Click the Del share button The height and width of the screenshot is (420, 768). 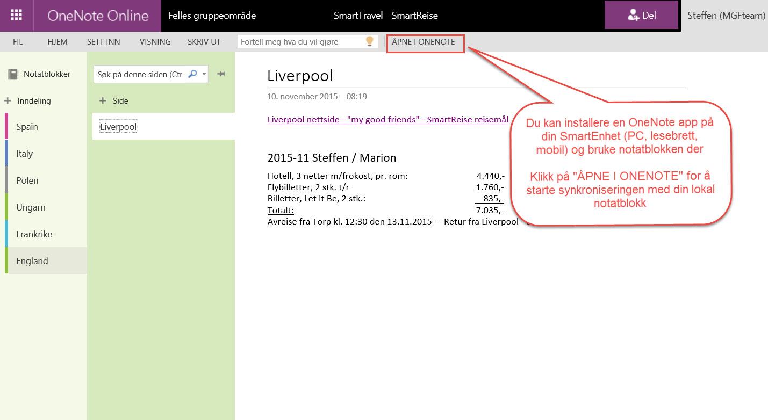(x=641, y=15)
